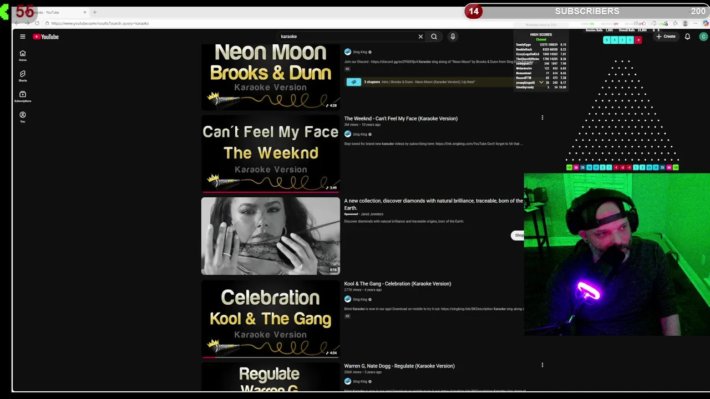
Task: Open the YouTube hamburger guide menu
Action: tap(23, 37)
